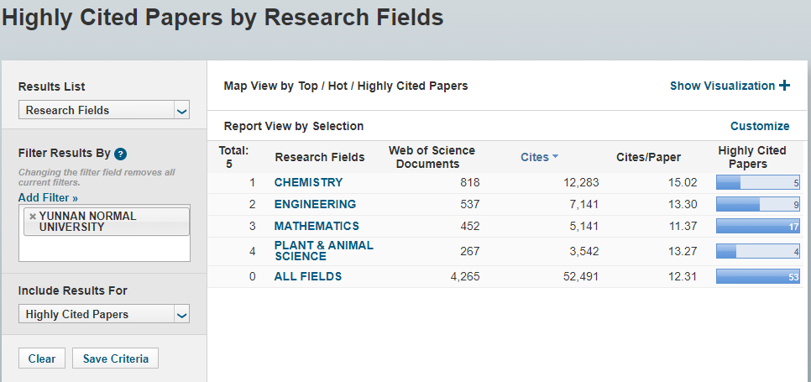This screenshot has width=811, height=382.
Task: Click the Cites sort arrow icon
Action: (x=556, y=157)
